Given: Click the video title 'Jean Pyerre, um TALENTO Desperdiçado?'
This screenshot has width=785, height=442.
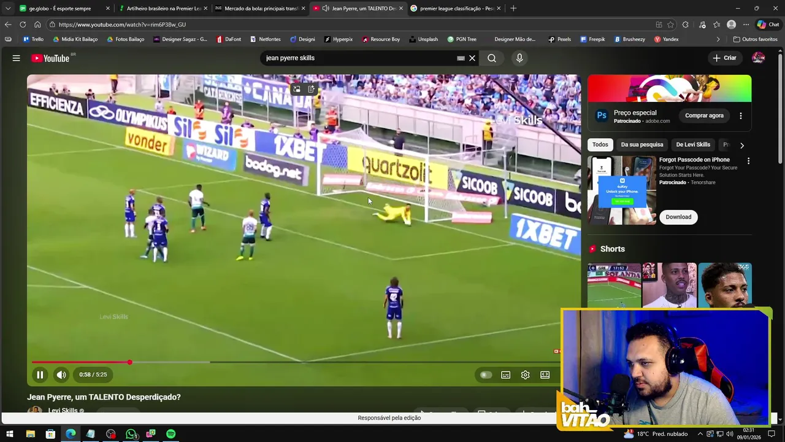Looking at the screenshot, I should click(104, 397).
